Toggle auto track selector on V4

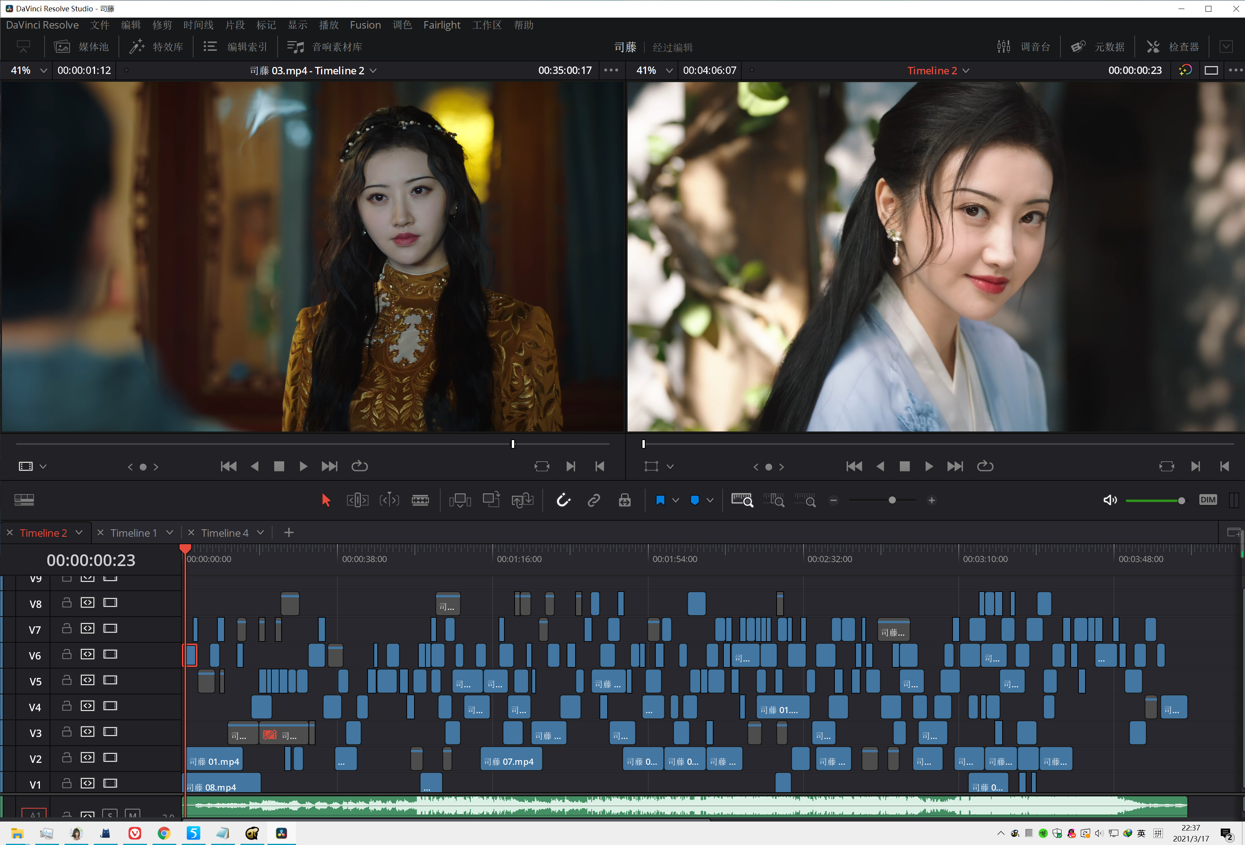click(x=87, y=706)
